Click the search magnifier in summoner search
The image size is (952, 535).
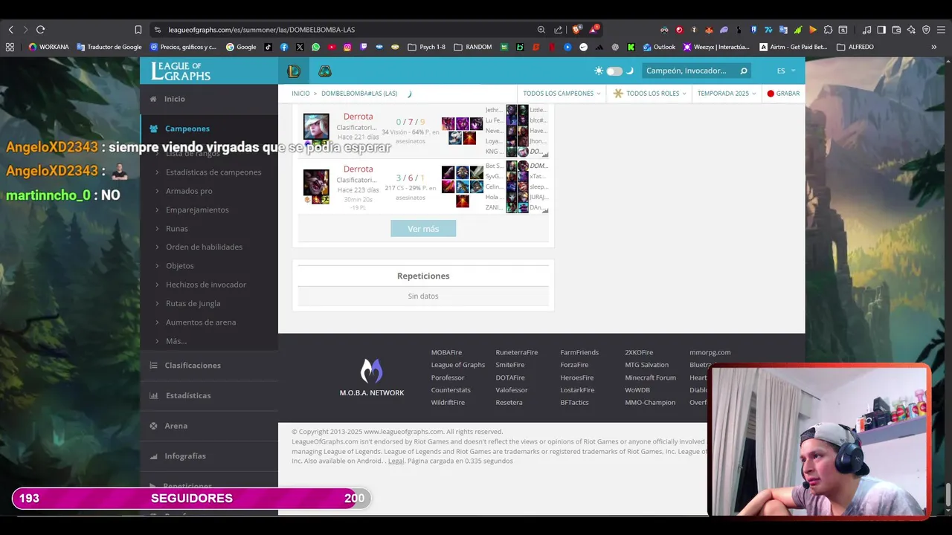pos(743,71)
